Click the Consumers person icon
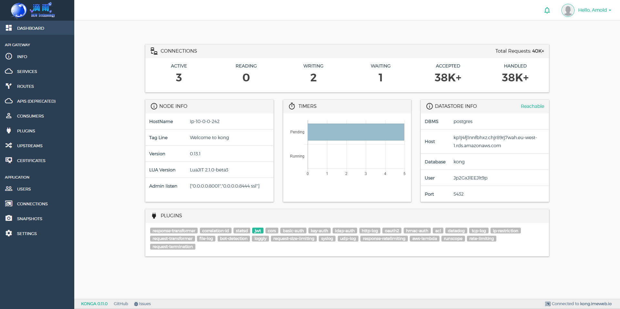 9,116
